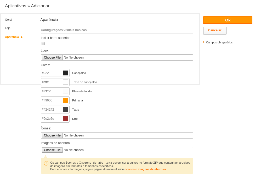Open the Cabeçalho color swatch
Viewport: 255px width, 183px height.
pos(66,73)
